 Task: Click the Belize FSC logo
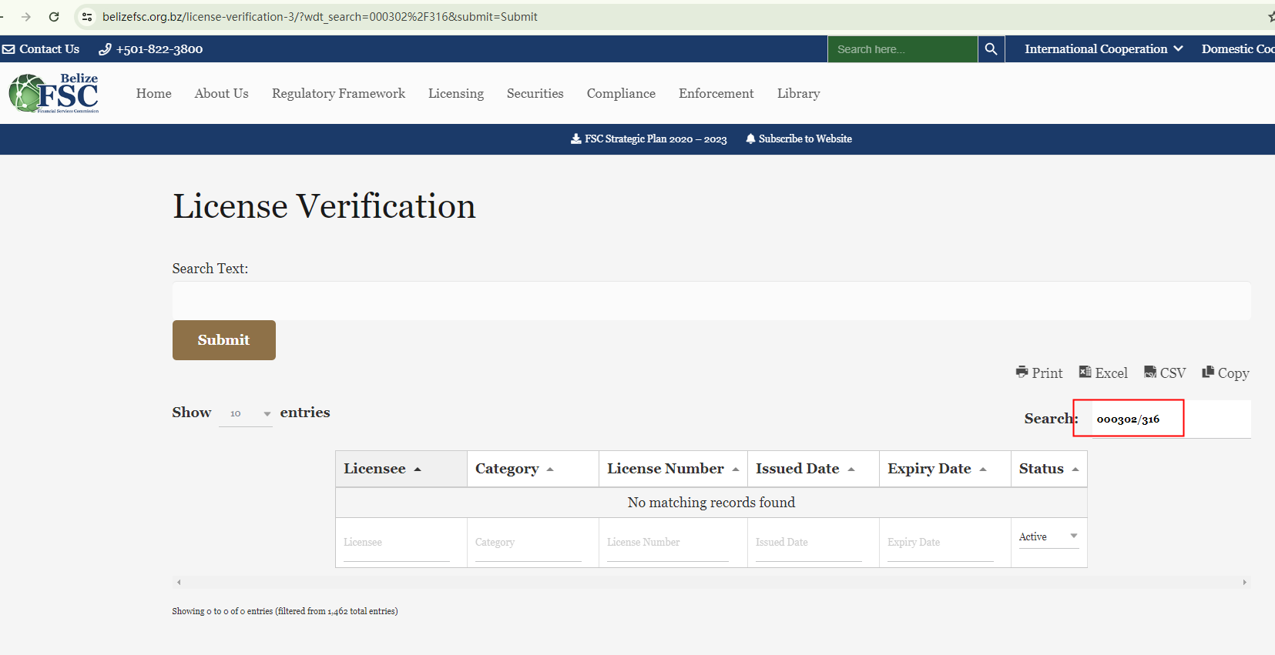(54, 93)
